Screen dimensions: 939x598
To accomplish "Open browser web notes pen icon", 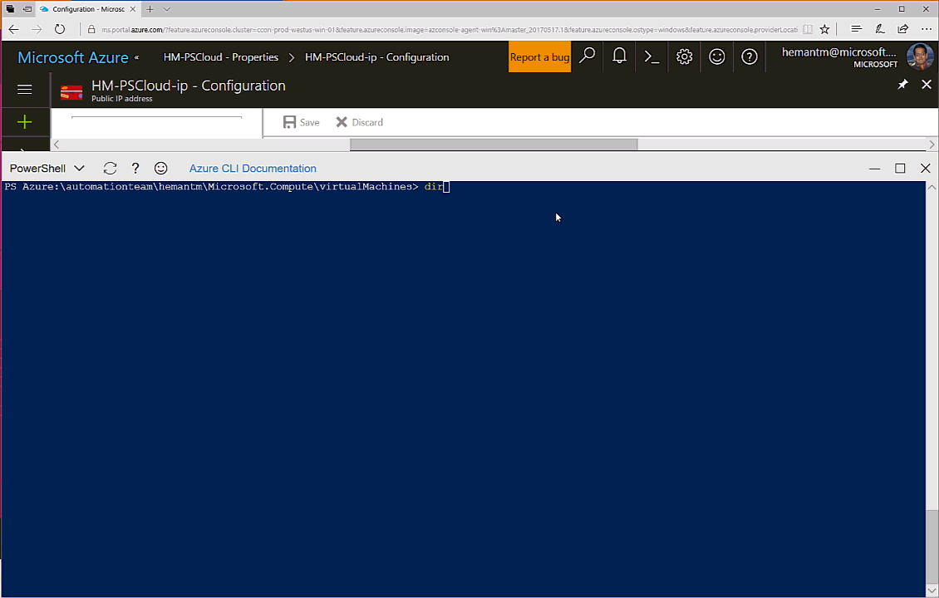I will pyautogui.click(x=880, y=29).
